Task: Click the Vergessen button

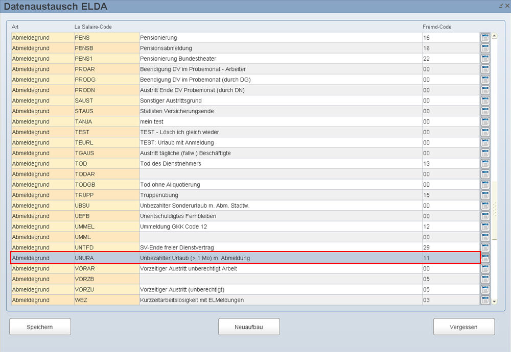Action: (464, 326)
